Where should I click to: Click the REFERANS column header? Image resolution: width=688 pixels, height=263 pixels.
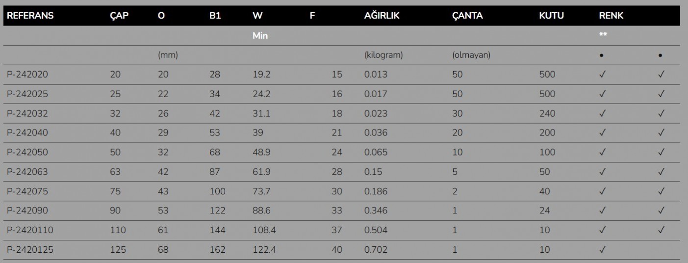30,16
